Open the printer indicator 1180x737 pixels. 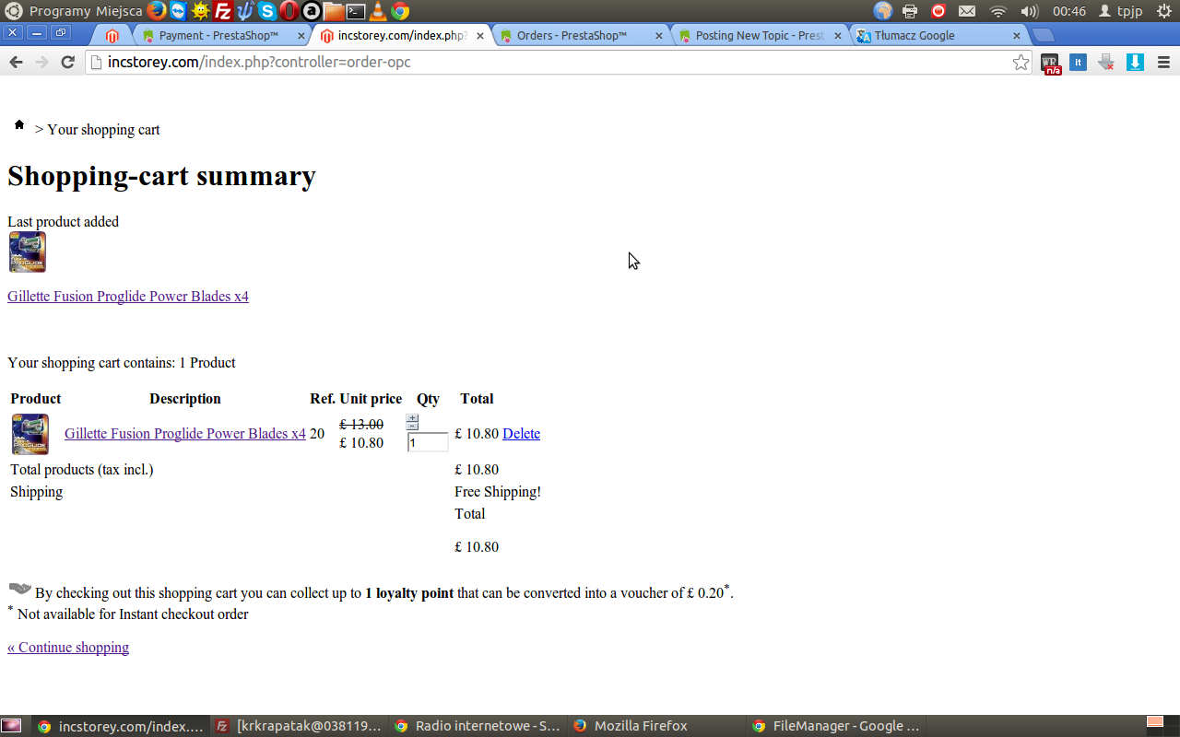[x=910, y=11]
